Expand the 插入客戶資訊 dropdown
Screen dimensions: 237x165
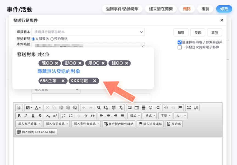(28, 124)
